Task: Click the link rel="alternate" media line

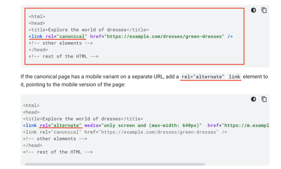Action: pyautogui.click(x=146, y=126)
